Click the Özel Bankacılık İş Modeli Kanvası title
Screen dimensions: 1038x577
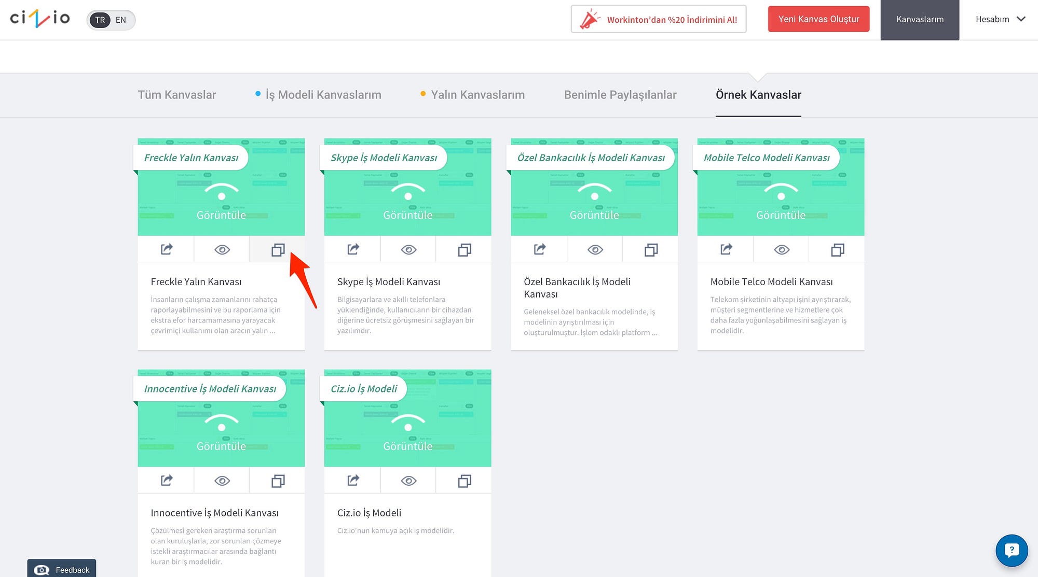tap(577, 288)
